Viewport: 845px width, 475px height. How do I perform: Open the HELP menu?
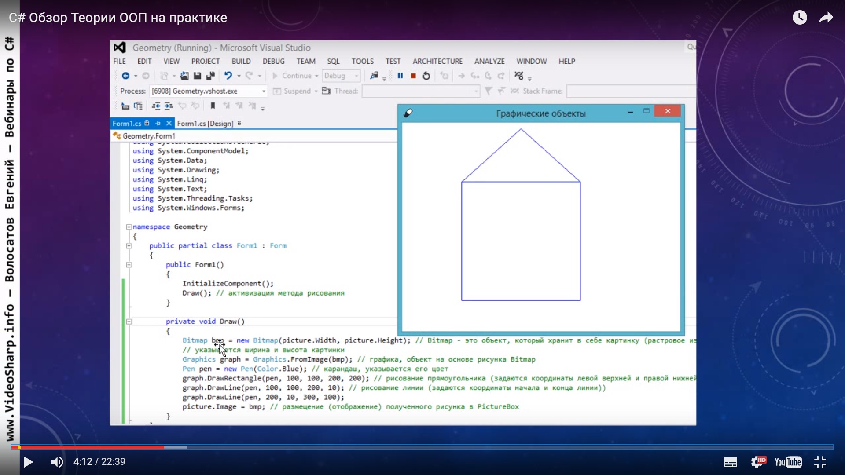(567, 61)
